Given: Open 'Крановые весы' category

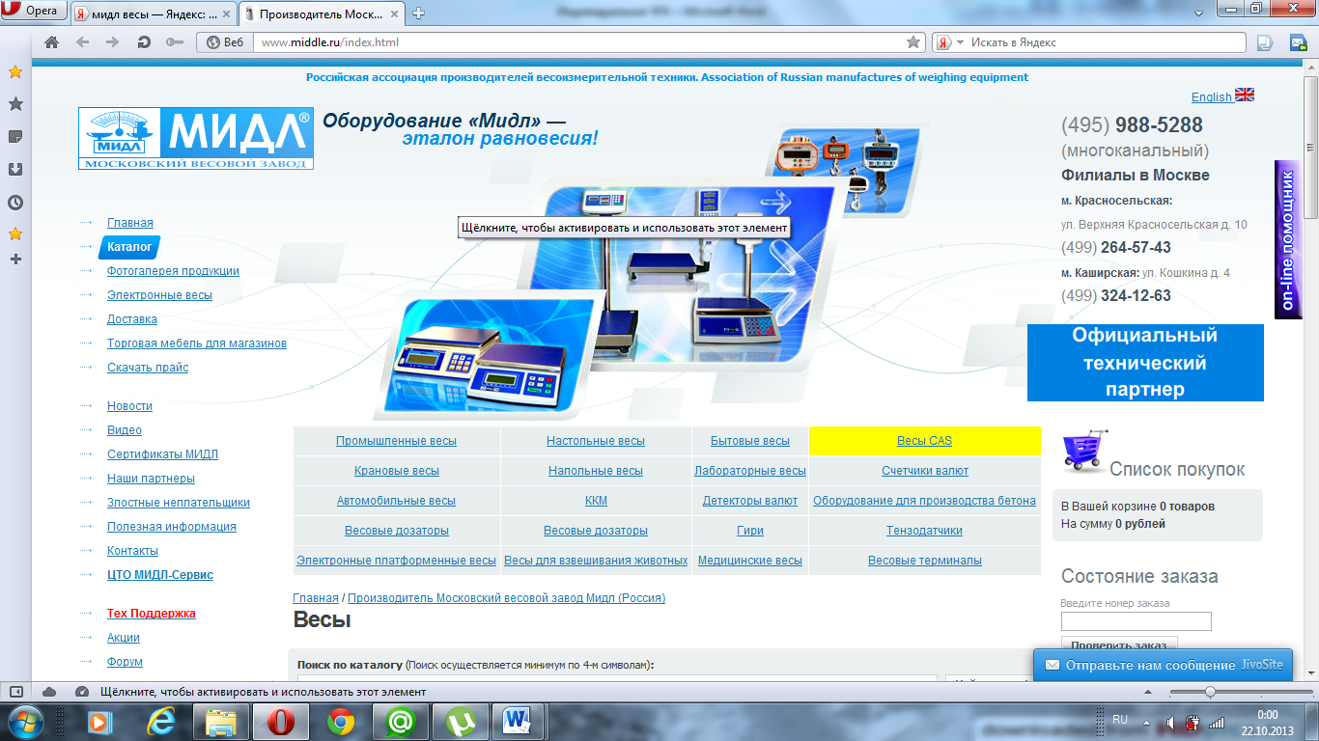Looking at the screenshot, I should pyautogui.click(x=397, y=471).
